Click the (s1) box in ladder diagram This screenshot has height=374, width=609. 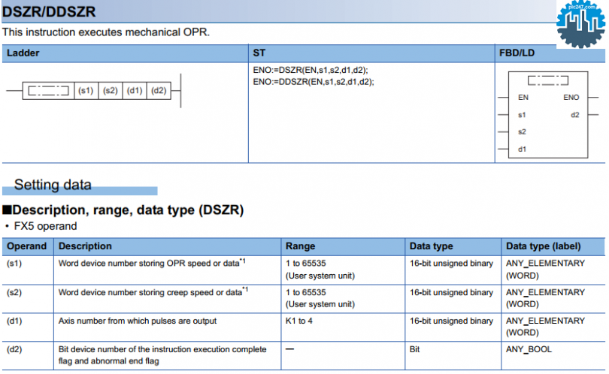click(86, 91)
